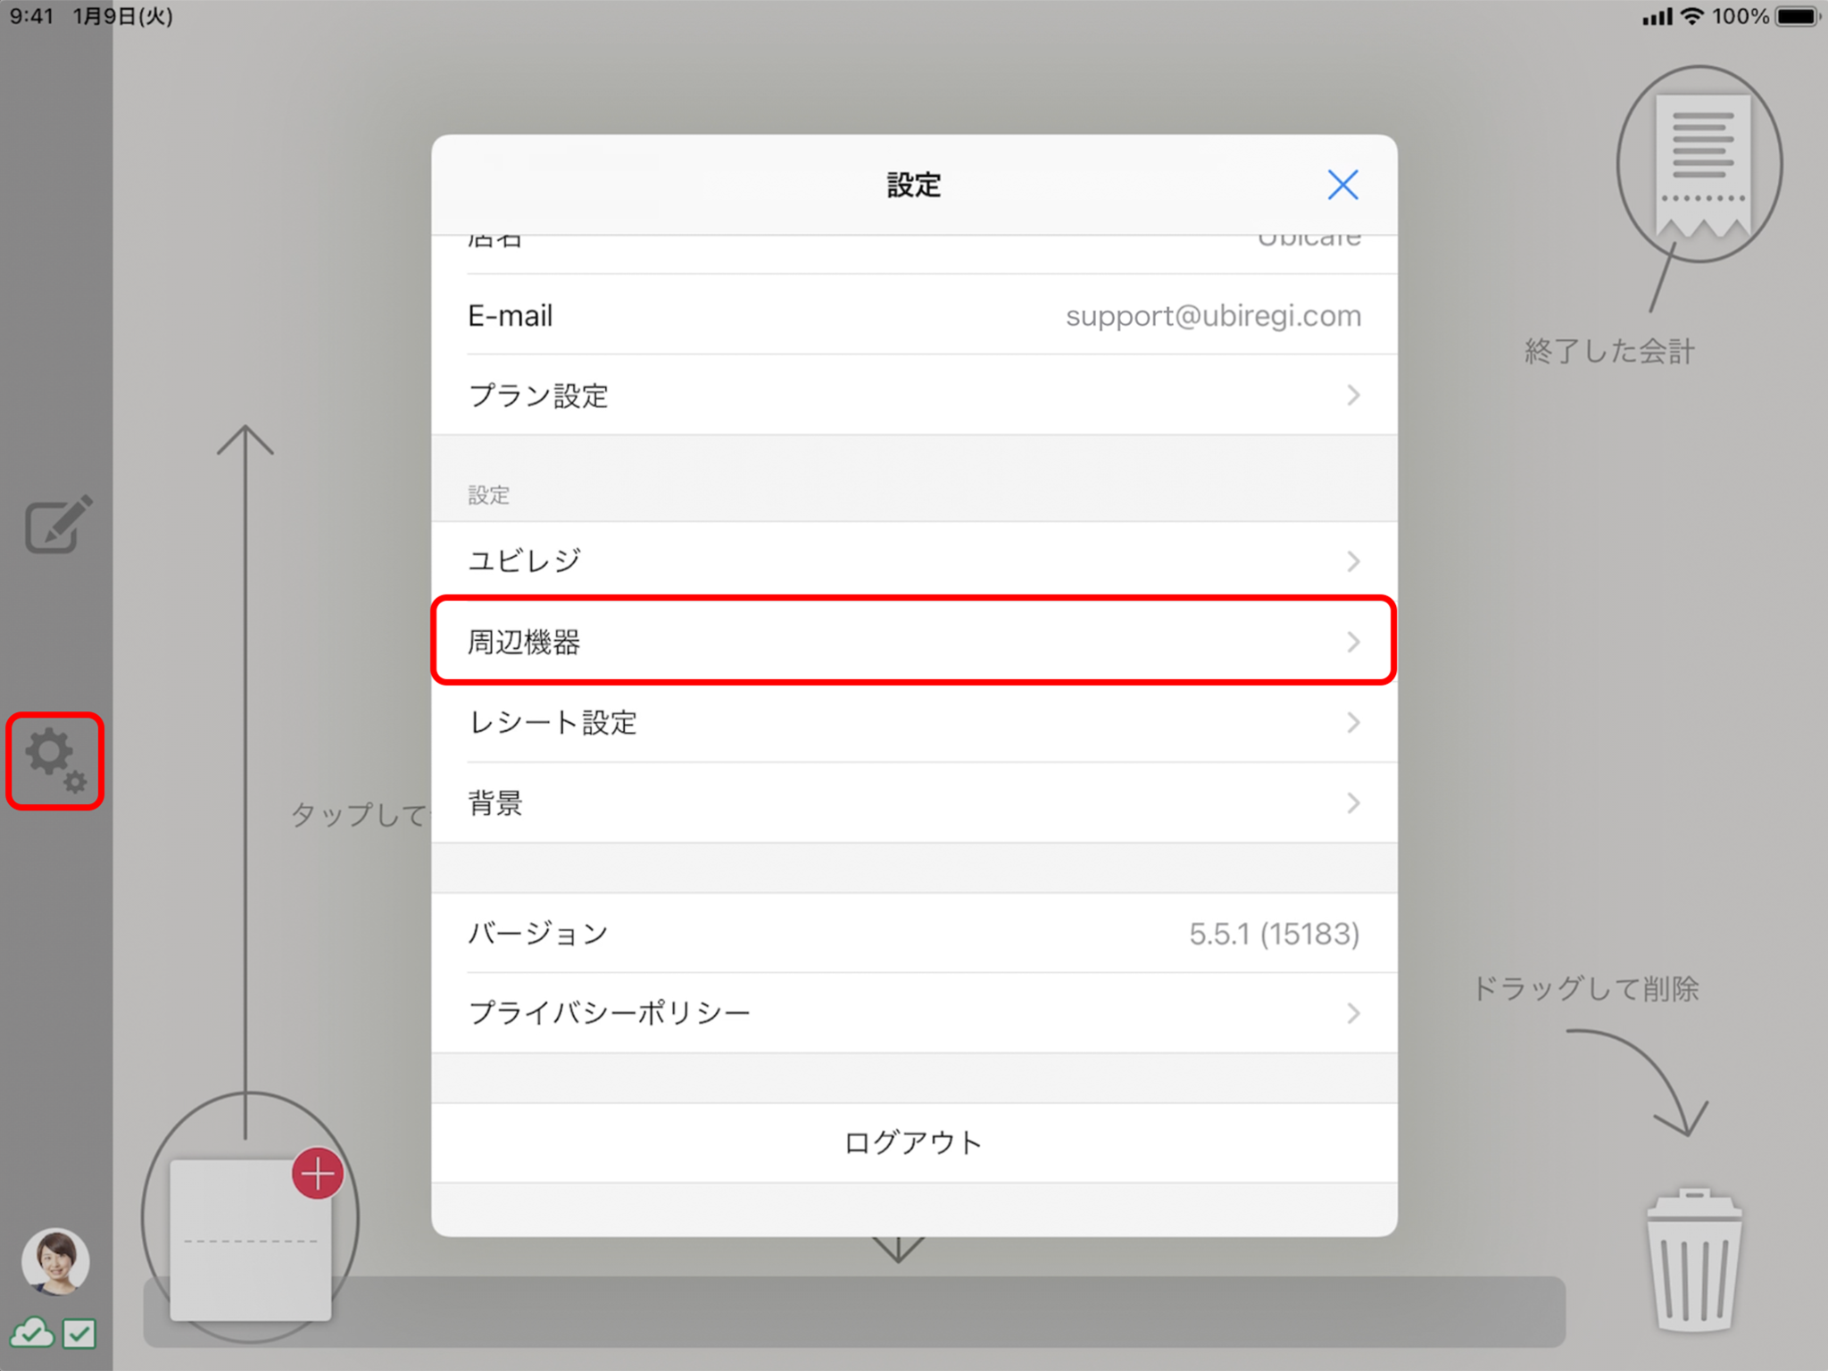Image resolution: width=1828 pixels, height=1371 pixels.
Task: Open ユビレジ settings row
Action: pos(914,561)
